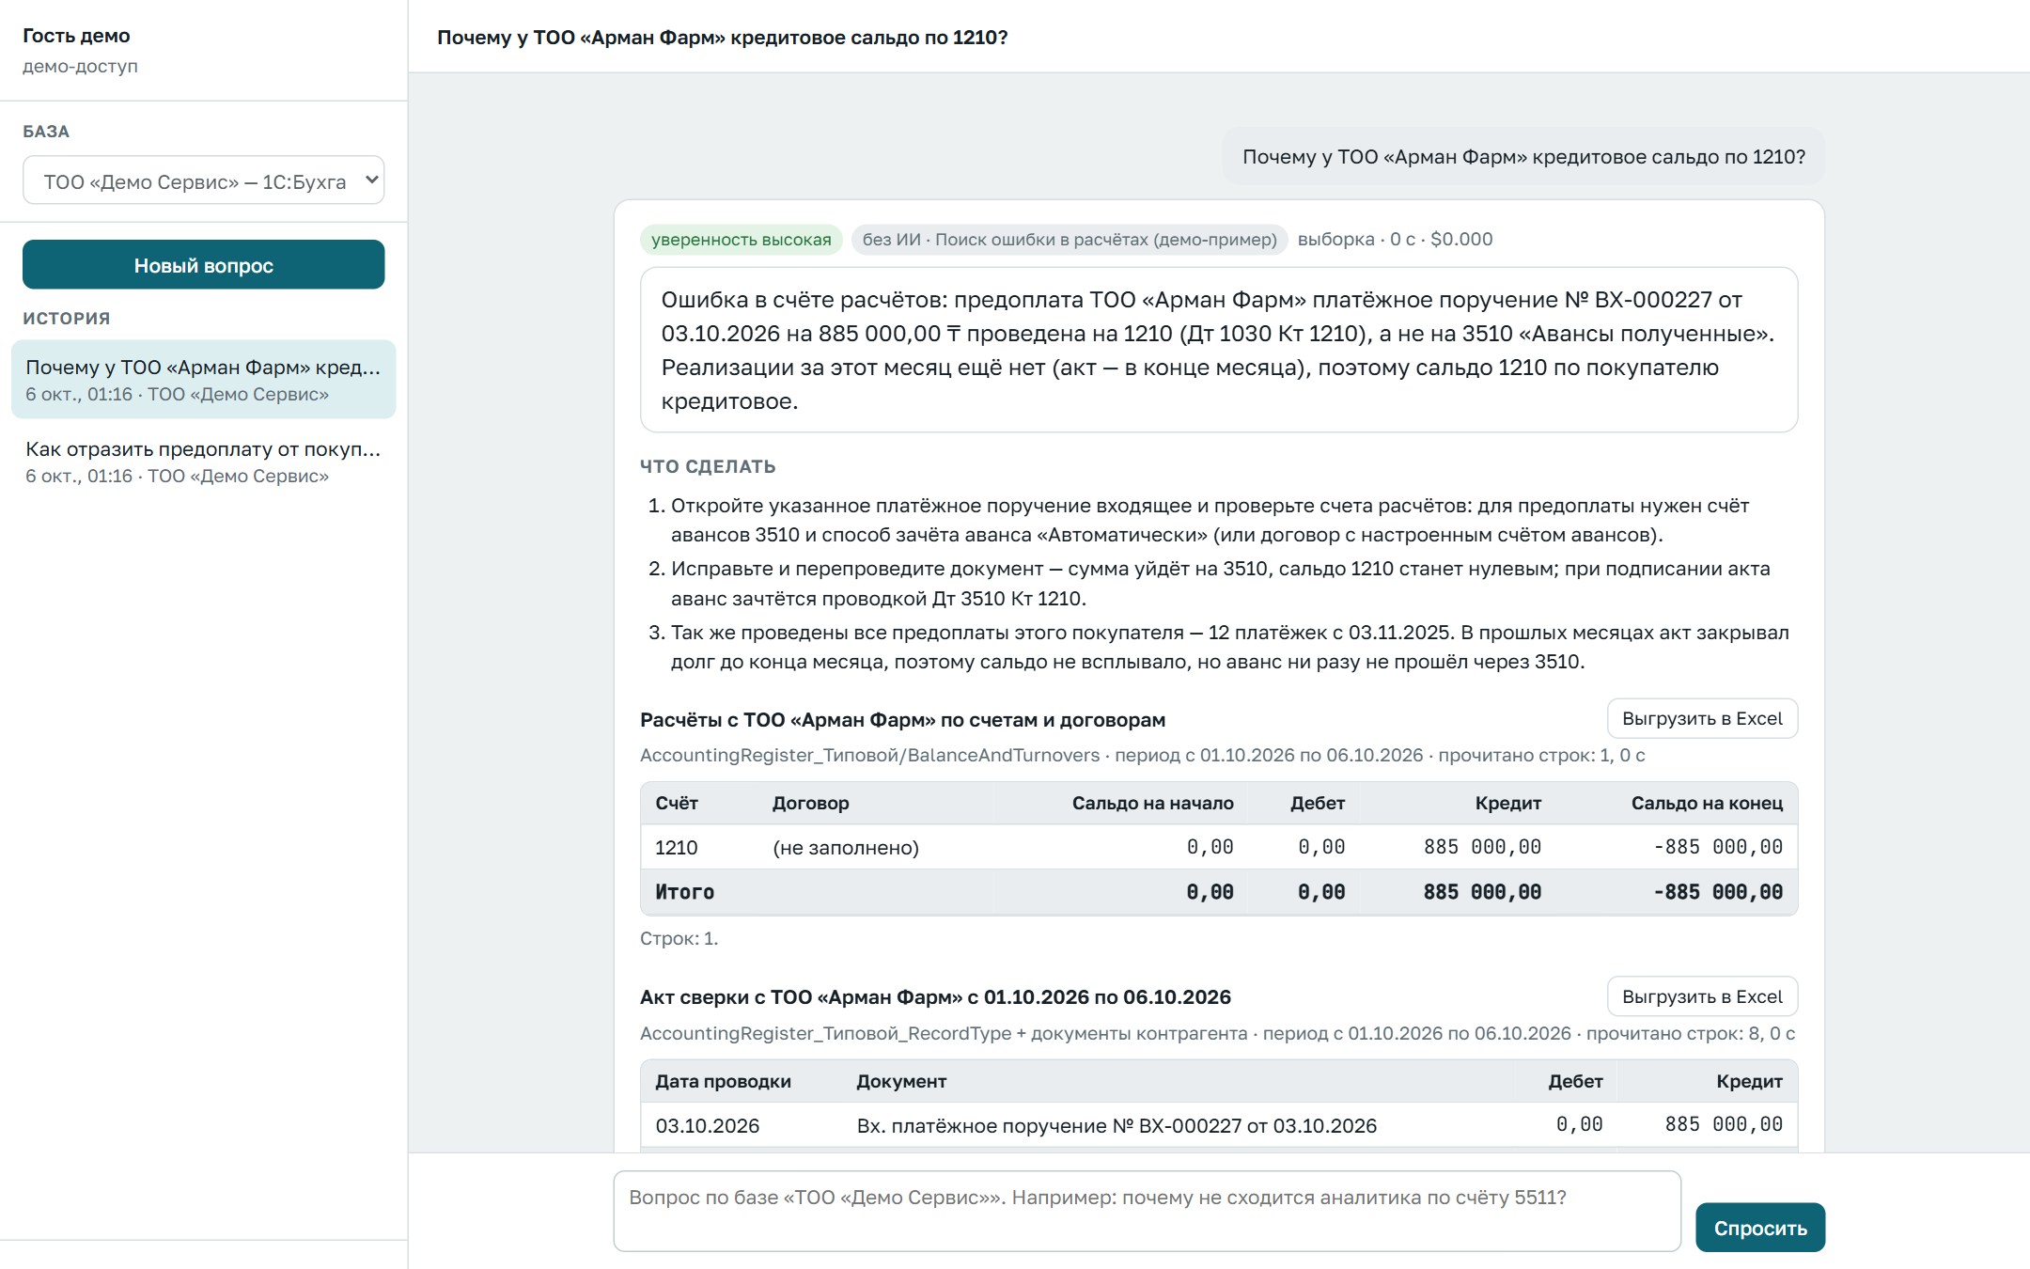Click the '(не заполнено)' contract cell
The height and width of the screenshot is (1269, 2030).
tap(846, 848)
